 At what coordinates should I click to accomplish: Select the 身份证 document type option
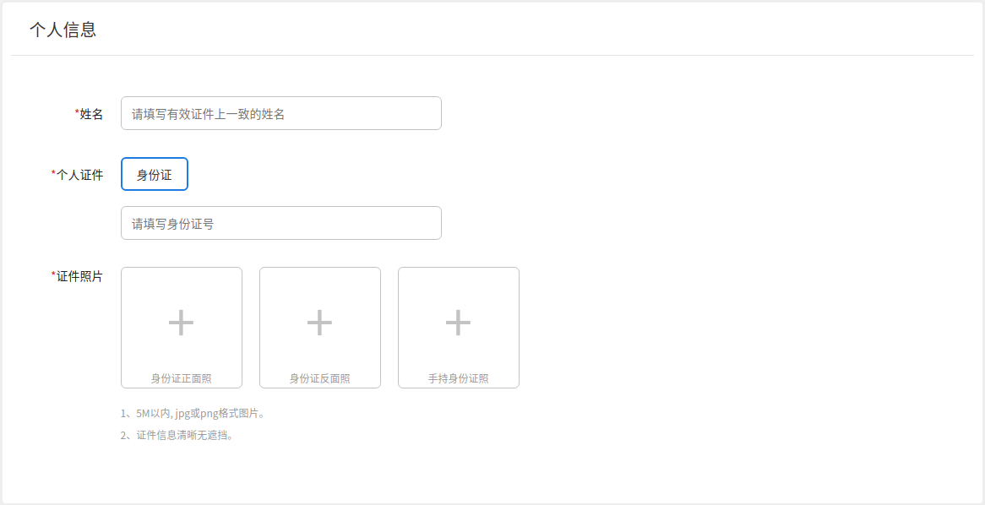[x=155, y=174]
